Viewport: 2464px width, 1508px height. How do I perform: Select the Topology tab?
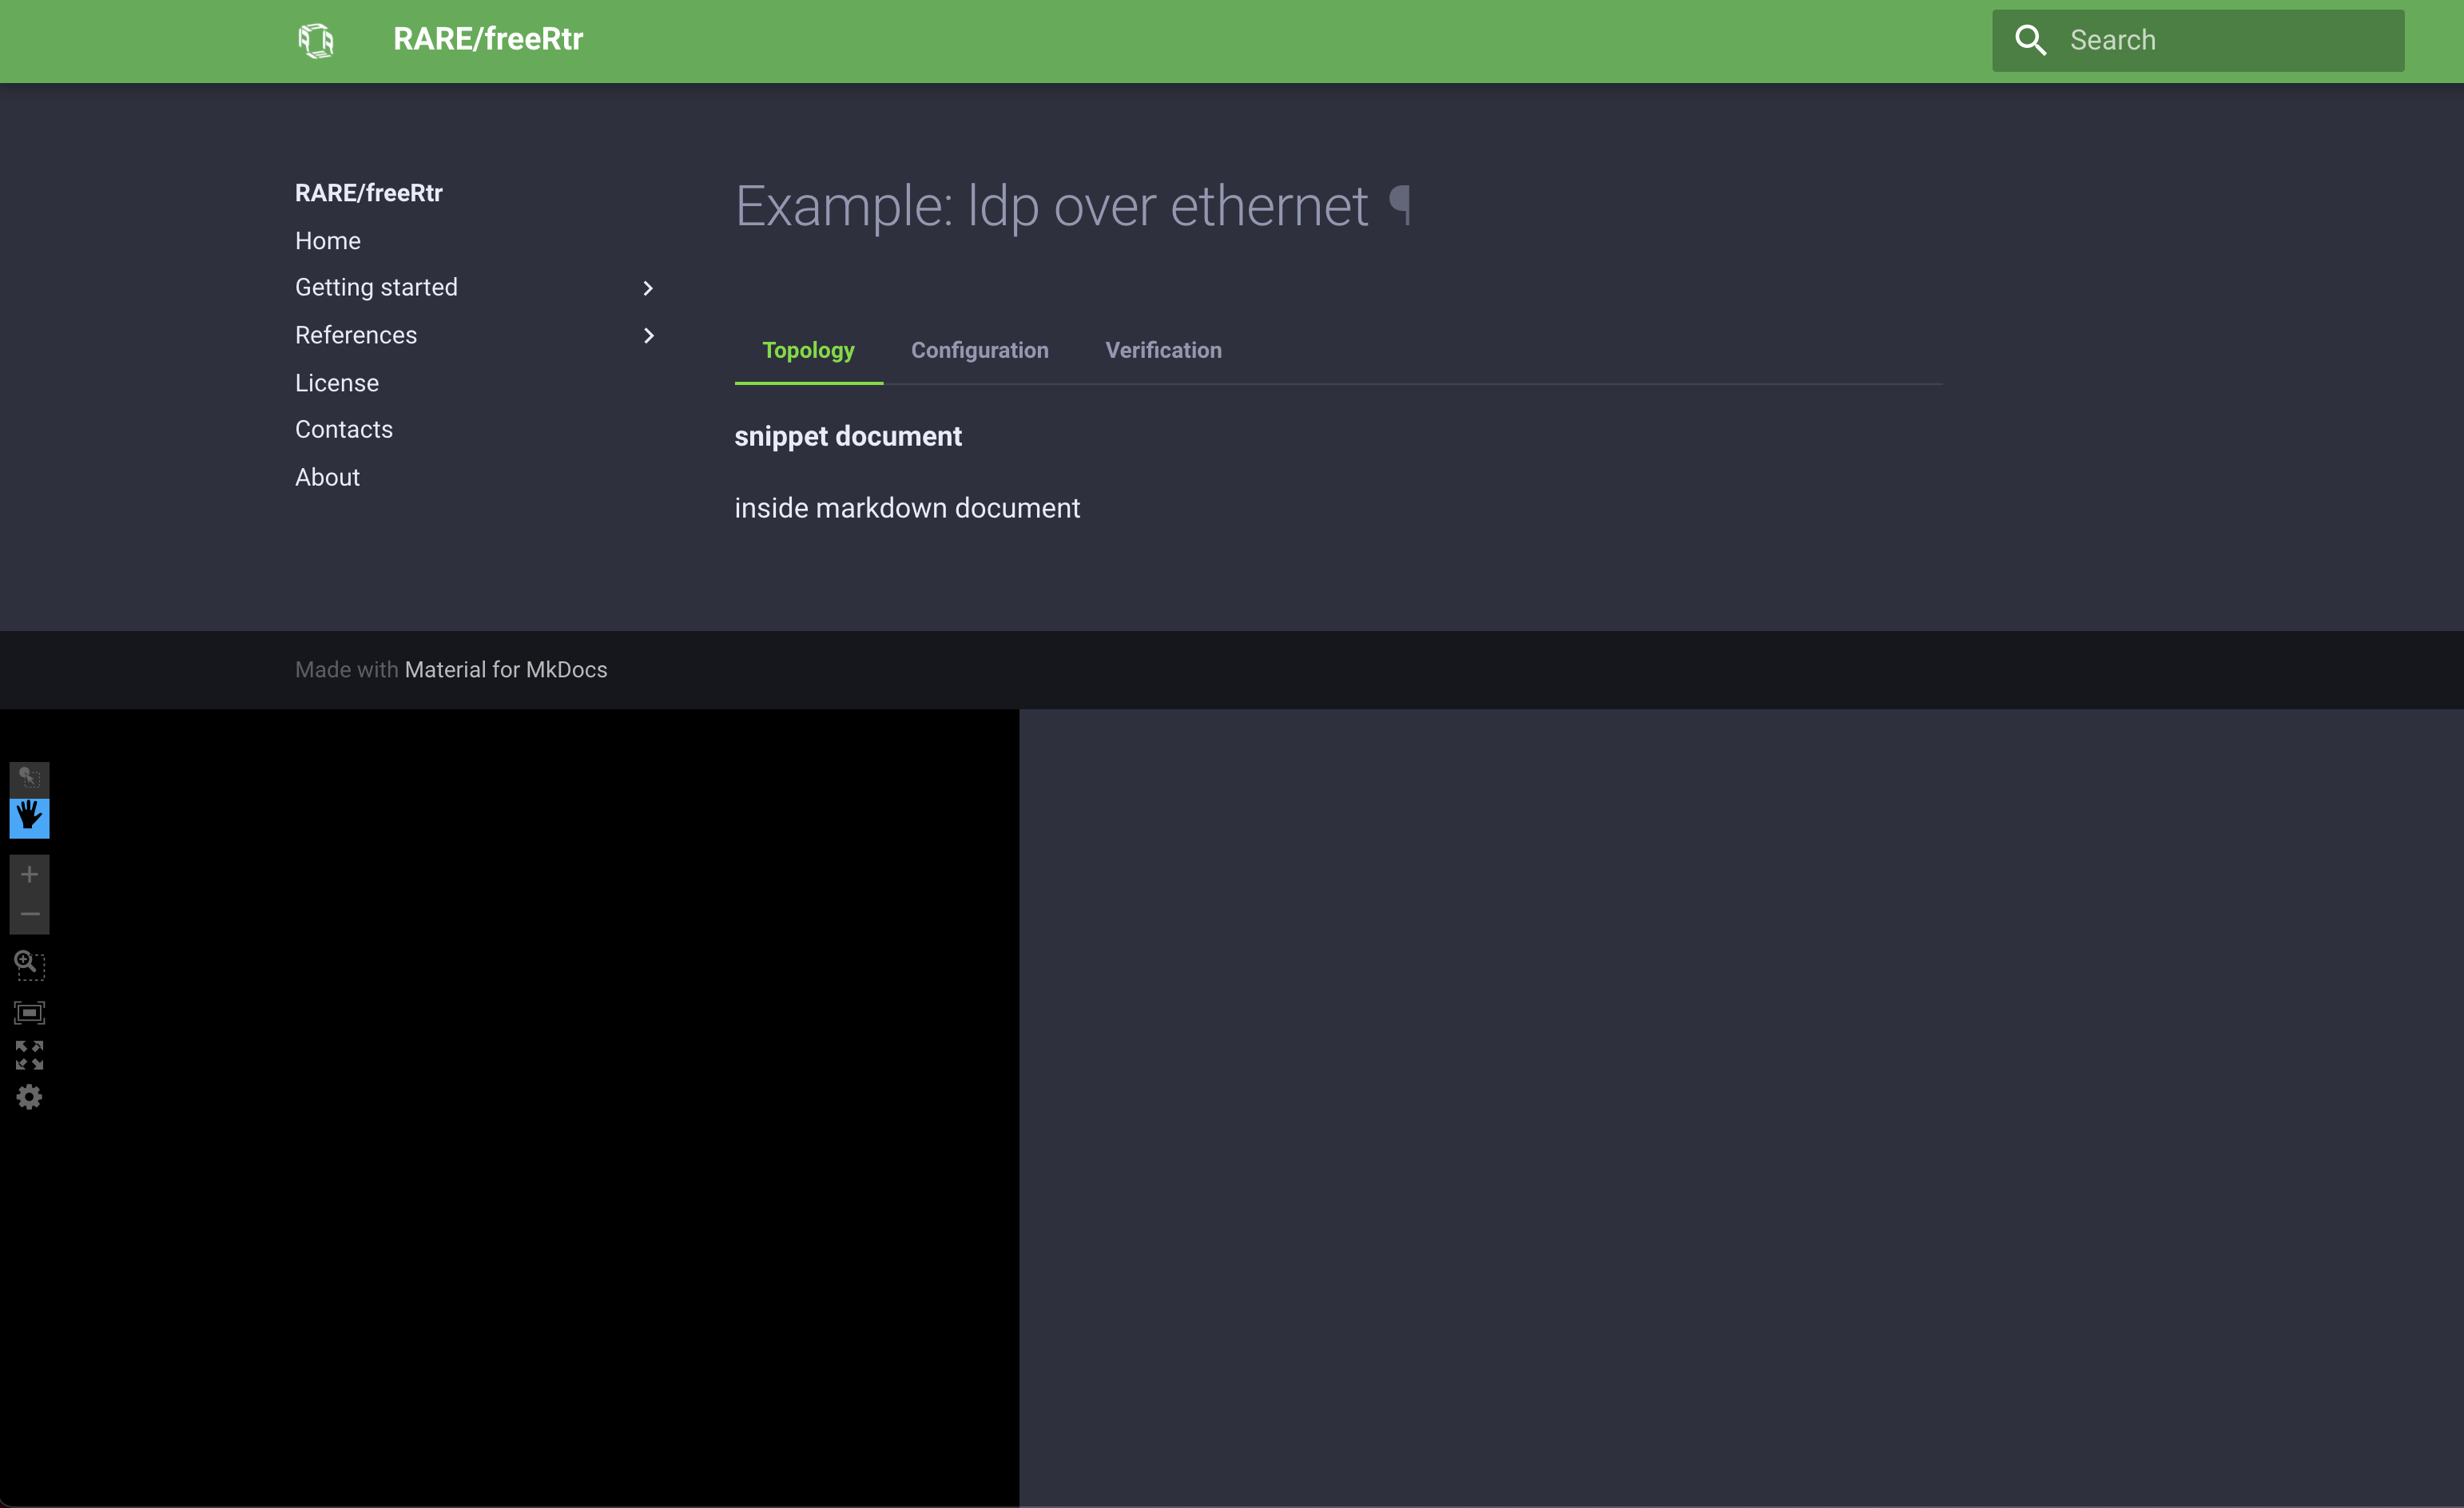[x=808, y=350]
